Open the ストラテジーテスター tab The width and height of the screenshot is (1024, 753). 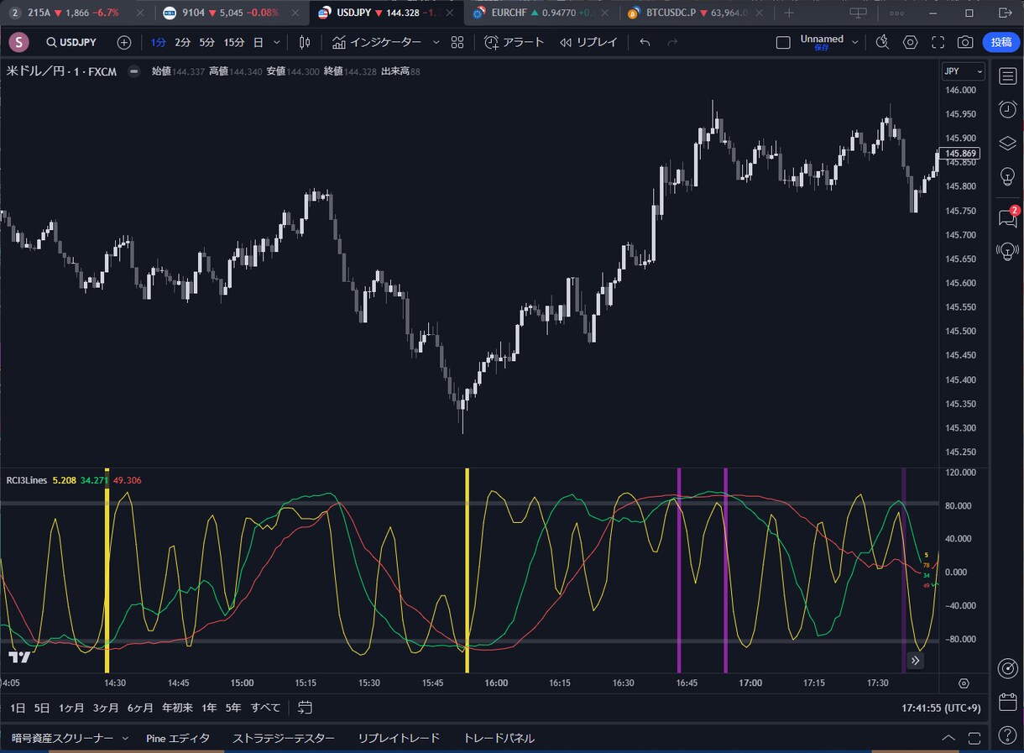pyautogui.click(x=284, y=738)
